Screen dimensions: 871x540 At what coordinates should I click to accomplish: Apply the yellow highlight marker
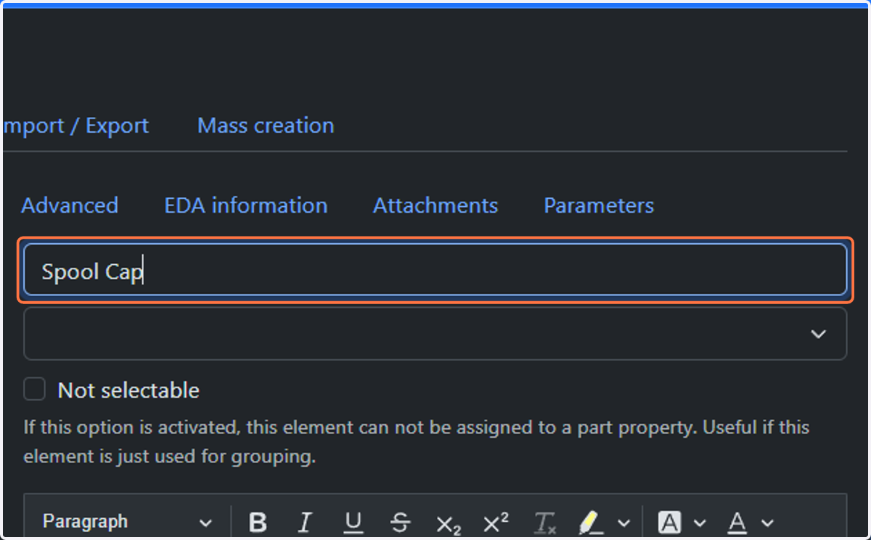[591, 523]
